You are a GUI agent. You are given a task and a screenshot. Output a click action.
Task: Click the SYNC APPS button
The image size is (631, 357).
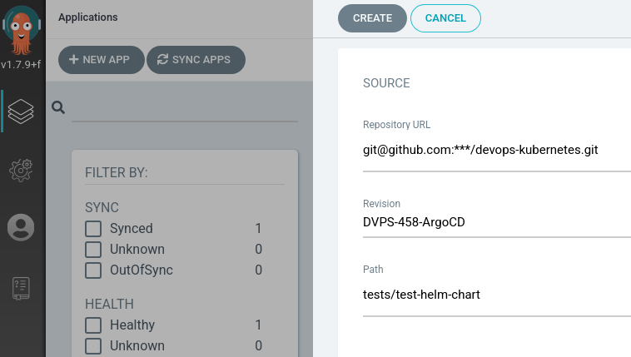pyautogui.click(x=196, y=60)
